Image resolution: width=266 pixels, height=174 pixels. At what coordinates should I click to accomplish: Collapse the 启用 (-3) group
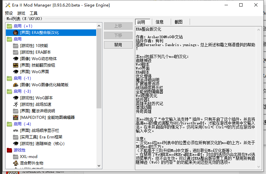point(9,91)
